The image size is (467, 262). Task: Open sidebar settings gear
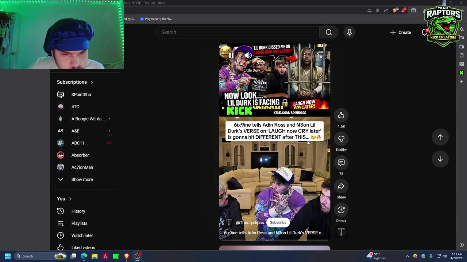click(462, 245)
